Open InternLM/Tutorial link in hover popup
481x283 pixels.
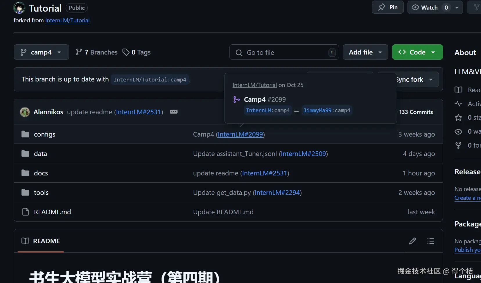click(x=255, y=85)
